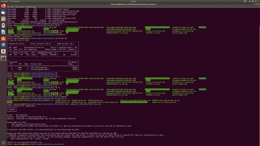Click the "Fri Nov 29 22:22:11 2019" timestamp
The width and height of the screenshot is (260, 146).
18,40
